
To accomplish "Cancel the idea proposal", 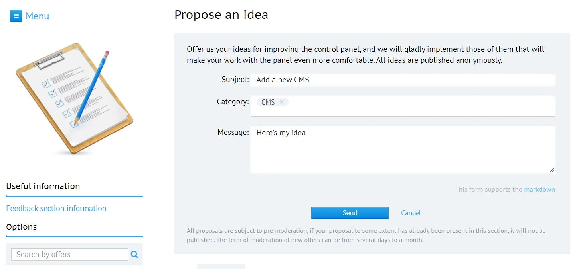I will tap(411, 213).
